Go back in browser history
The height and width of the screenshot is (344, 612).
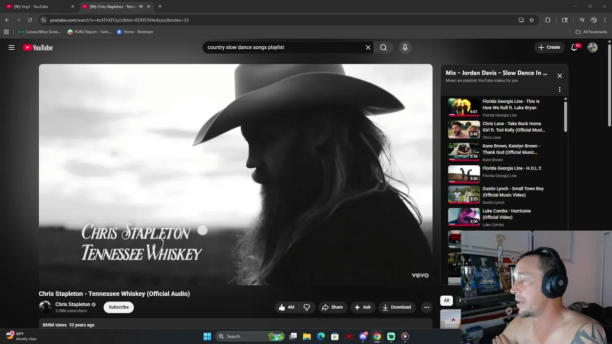pyautogui.click(x=7, y=20)
